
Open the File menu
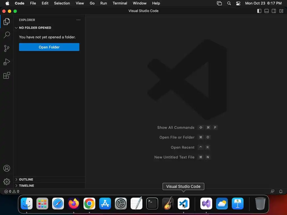33,3
